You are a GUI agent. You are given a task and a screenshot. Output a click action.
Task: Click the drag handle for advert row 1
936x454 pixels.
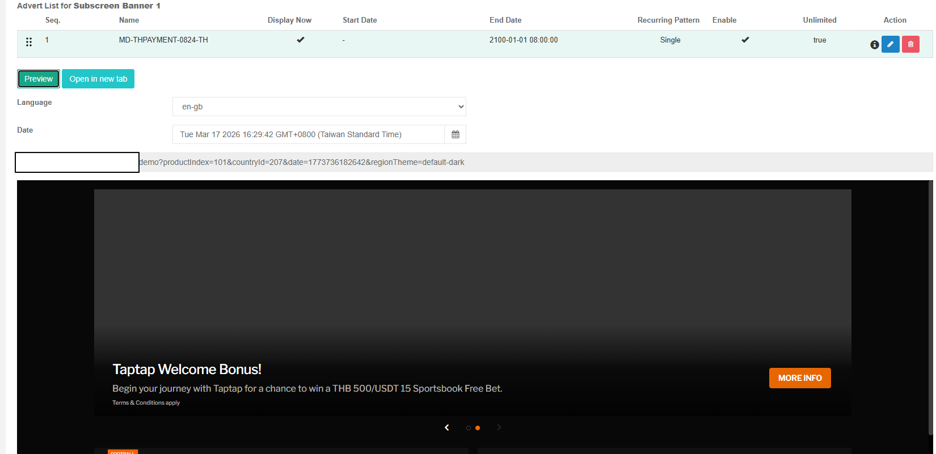tap(29, 42)
